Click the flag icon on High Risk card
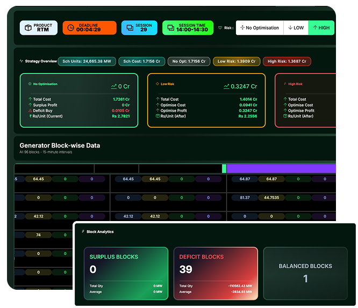 pos(285,84)
